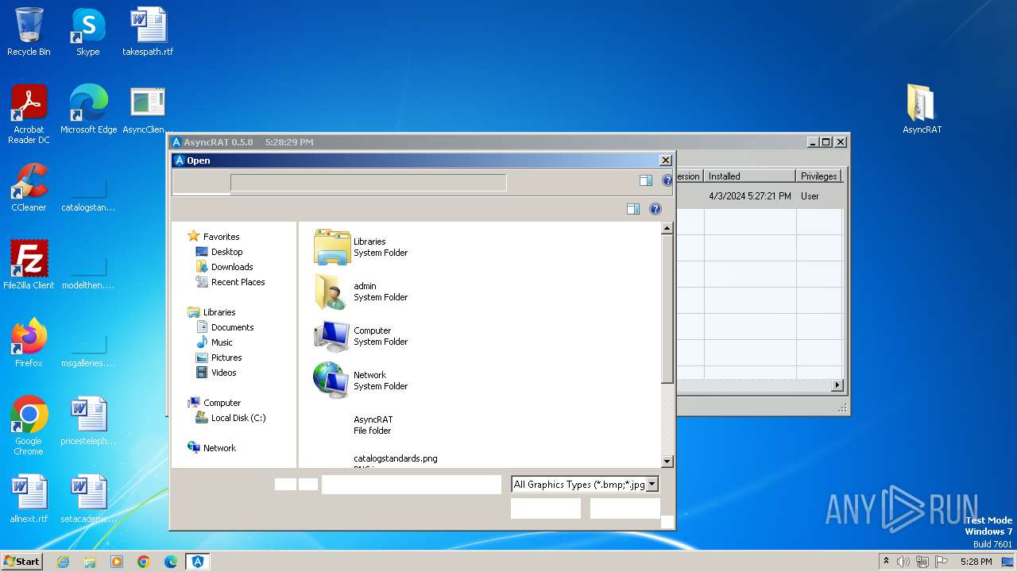Close the Open dialog
Screen dimensions: 1017x572
point(666,160)
